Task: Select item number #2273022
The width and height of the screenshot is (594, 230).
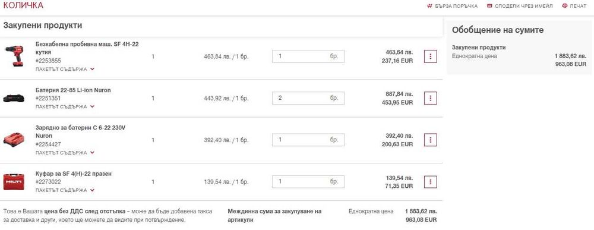Action: tap(48, 182)
